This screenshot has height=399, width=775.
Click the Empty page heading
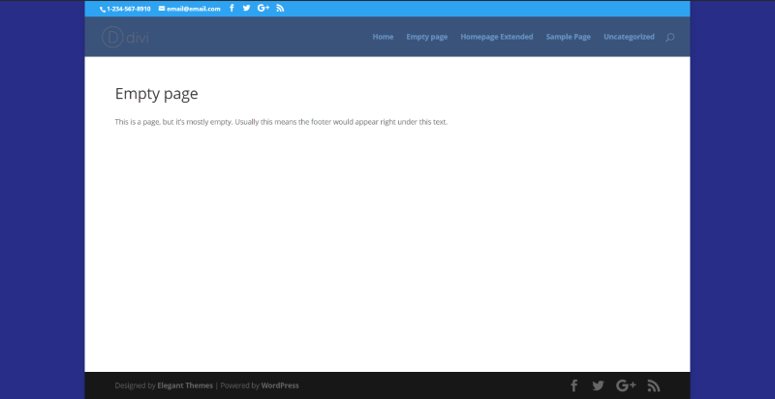pyautogui.click(x=156, y=94)
